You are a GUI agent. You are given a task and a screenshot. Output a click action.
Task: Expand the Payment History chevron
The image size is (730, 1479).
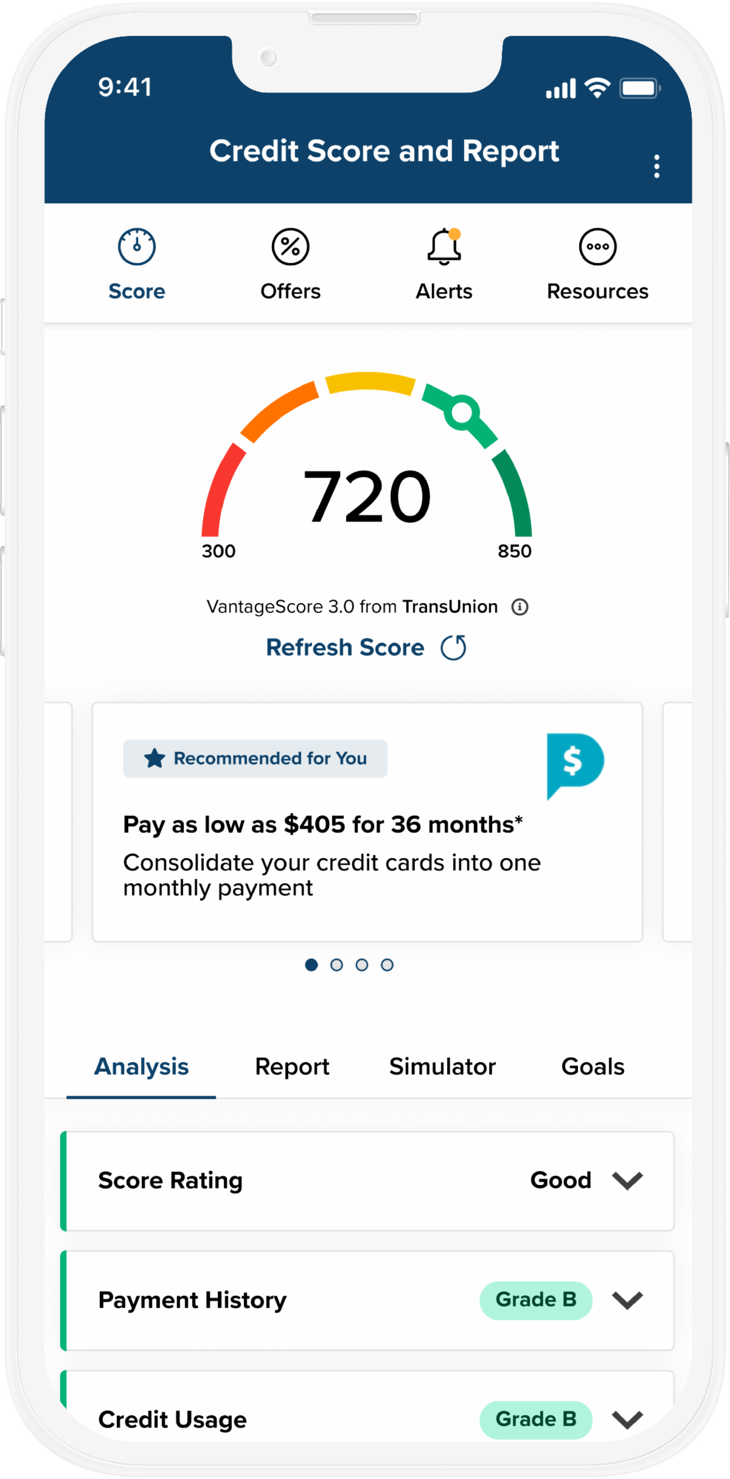627,1300
